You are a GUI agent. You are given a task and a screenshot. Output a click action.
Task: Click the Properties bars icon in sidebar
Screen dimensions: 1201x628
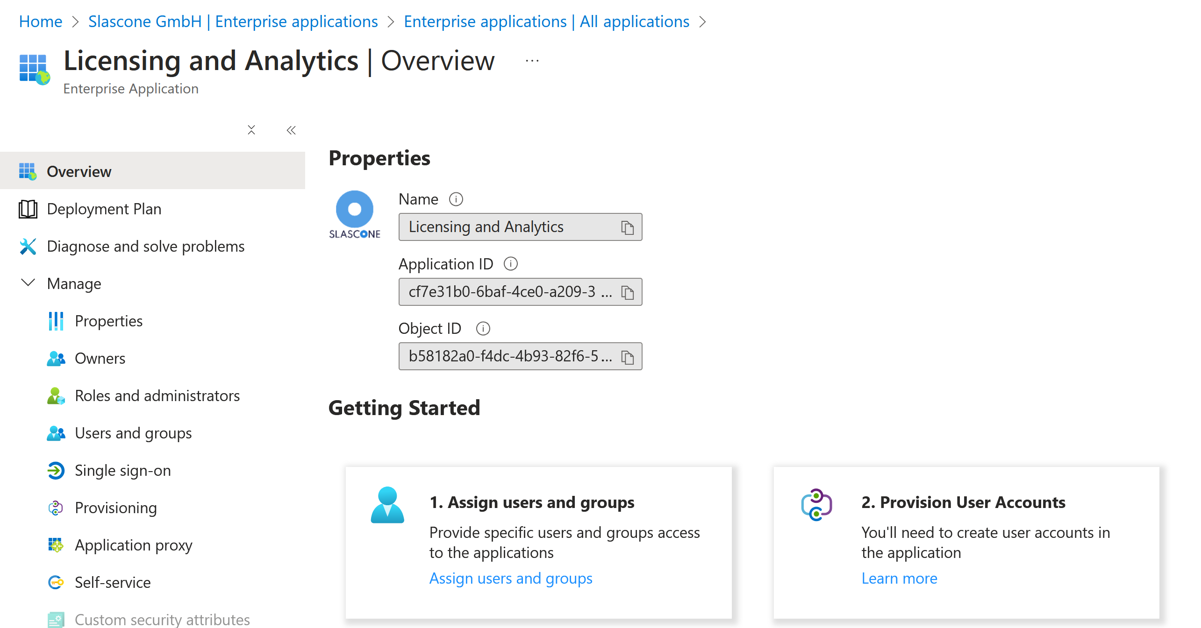click(56, 321)
